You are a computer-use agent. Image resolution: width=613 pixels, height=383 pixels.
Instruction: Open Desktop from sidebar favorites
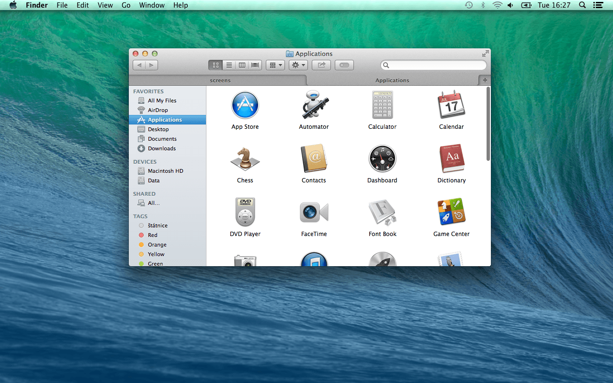click(x=167, y=129)
